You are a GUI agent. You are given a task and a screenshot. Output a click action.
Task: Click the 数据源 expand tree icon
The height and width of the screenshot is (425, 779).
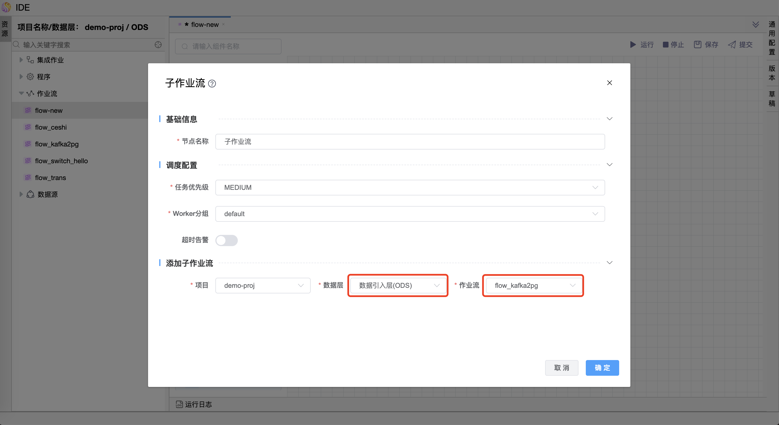coord(18,194)
